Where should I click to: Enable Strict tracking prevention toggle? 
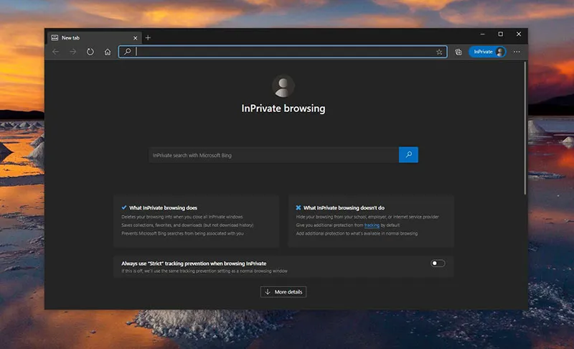pos(438,264)
